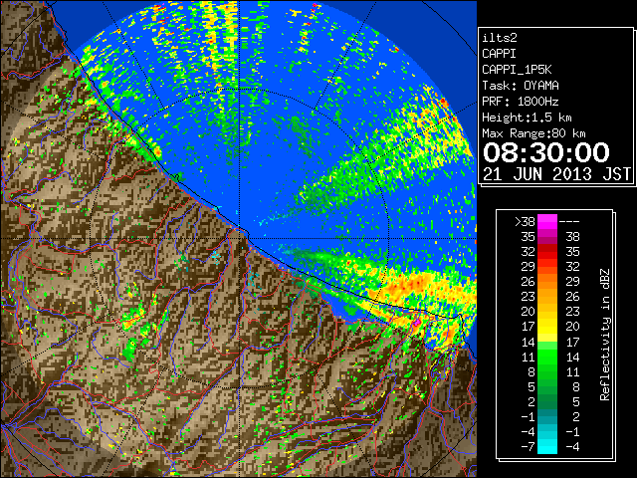Click the 'CAPPI_1P5K' product label
This screenshot has height=478, width=637.
pos(517,70)
